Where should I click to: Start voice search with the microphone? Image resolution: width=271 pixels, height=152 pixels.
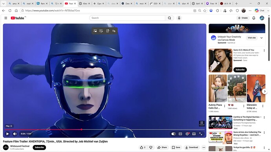(x=179, y=18)
